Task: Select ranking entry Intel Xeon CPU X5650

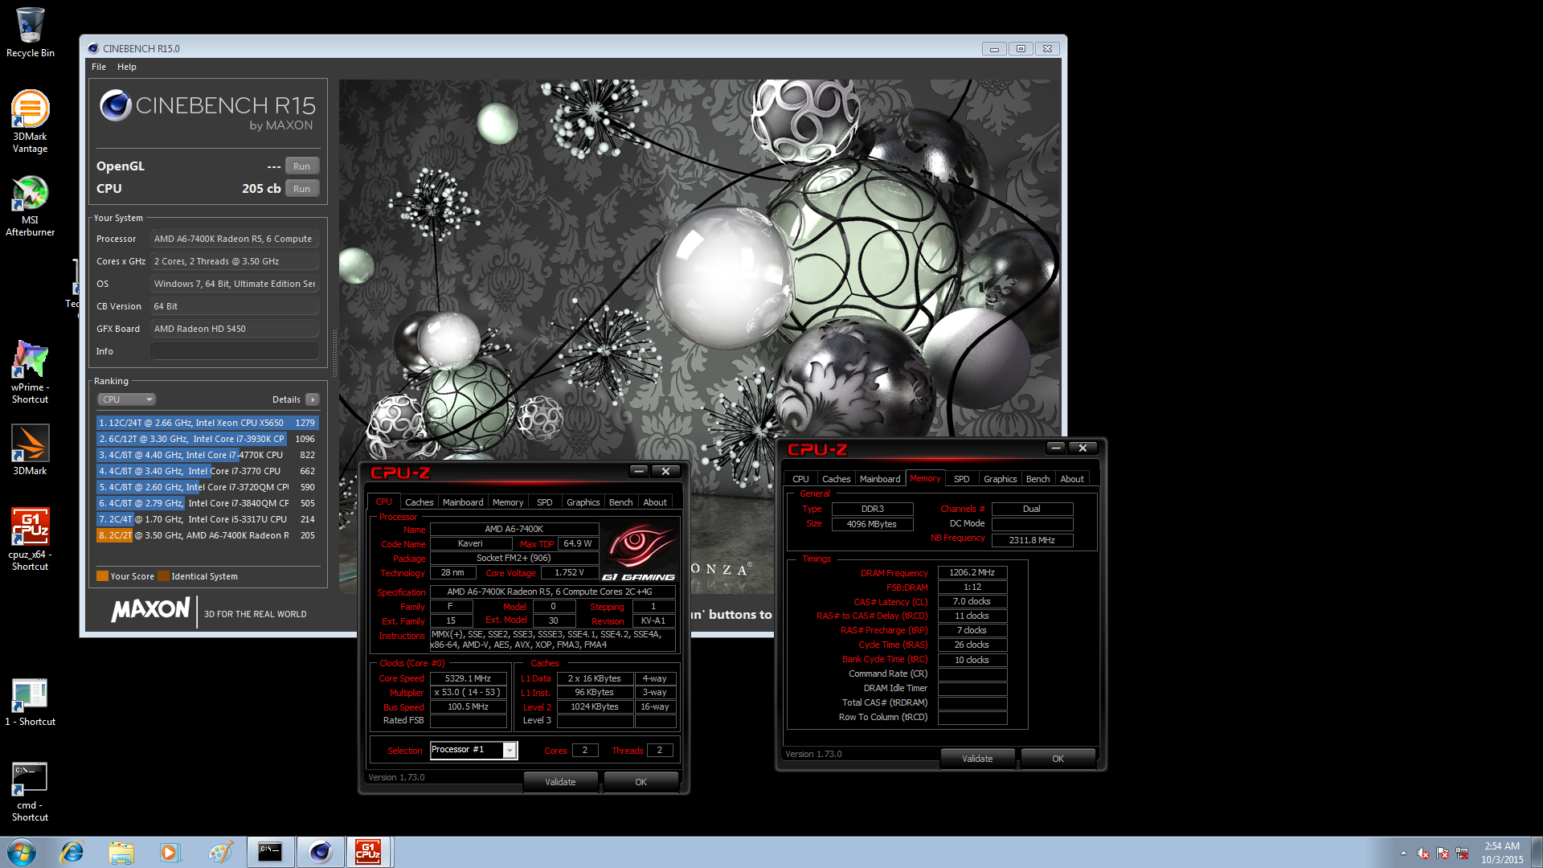Action: 207,423
